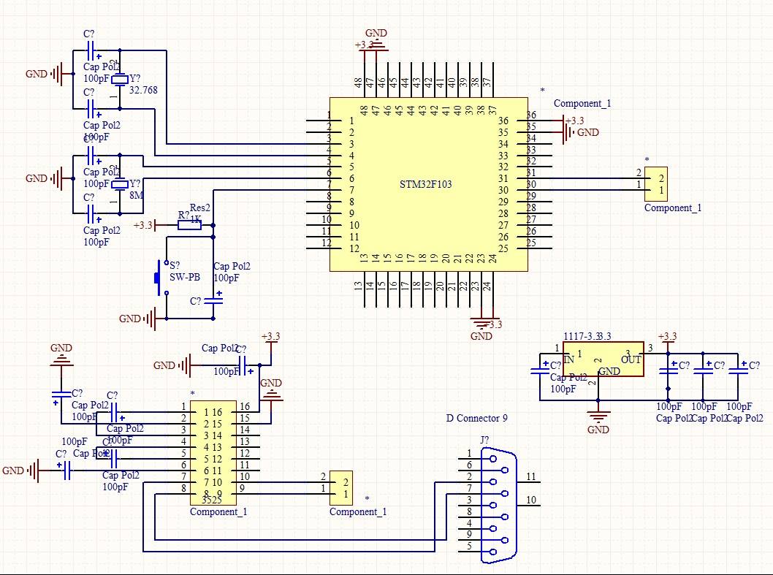
Task: Select the 3525 text on 16-pin component
Action: [211, 500]
